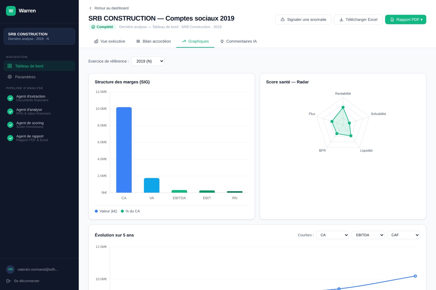Click Agent de rapport pipeline step label
The height and width of the screenshot is (290, 436).
point(30,136)
